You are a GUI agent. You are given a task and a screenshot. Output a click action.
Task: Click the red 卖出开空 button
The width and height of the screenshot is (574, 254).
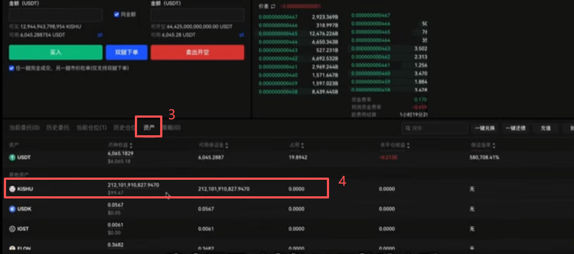(x=198, y=52)
